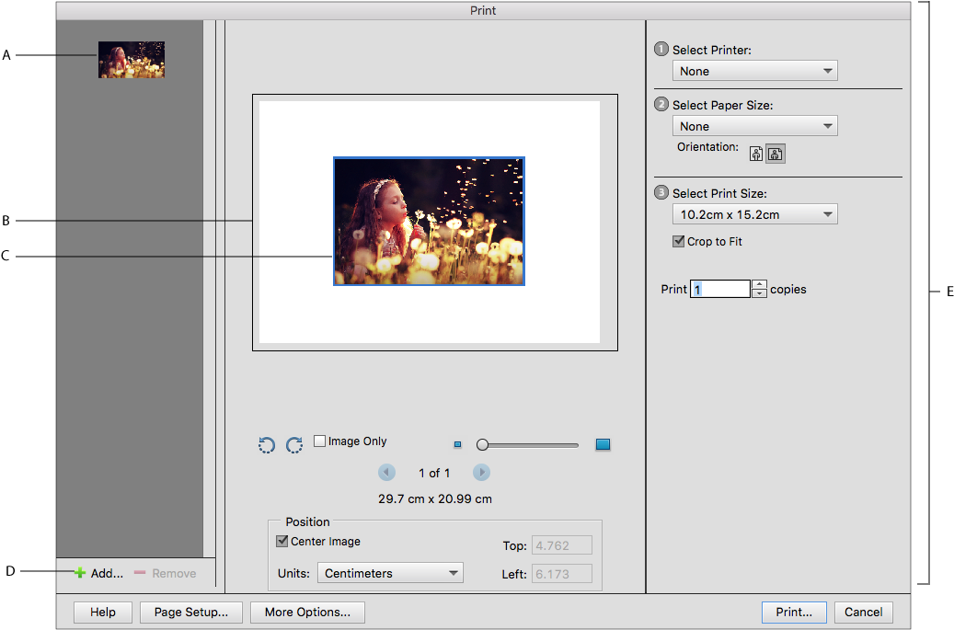Open the Units dropdown in Position section
Image resolution: width=954 pixels, height=630 pixels.
tap(389, 572)
